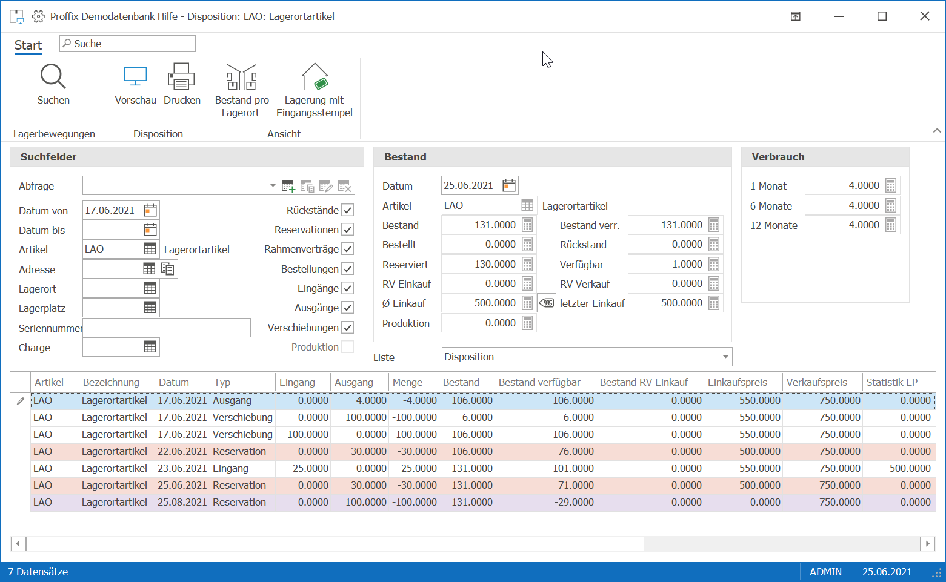Select the Start ribbon tab
Image resolution: width=946 pixels, height=582 pixels.
click(28, 45)
